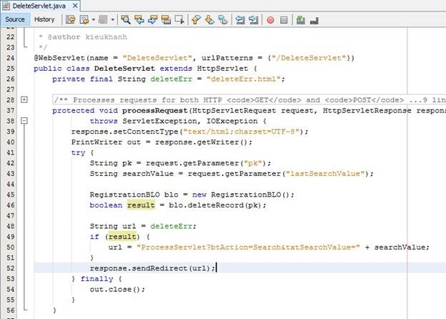Click the Find Selection magnifier icon
446x319 pixels.
coord(126,19)
